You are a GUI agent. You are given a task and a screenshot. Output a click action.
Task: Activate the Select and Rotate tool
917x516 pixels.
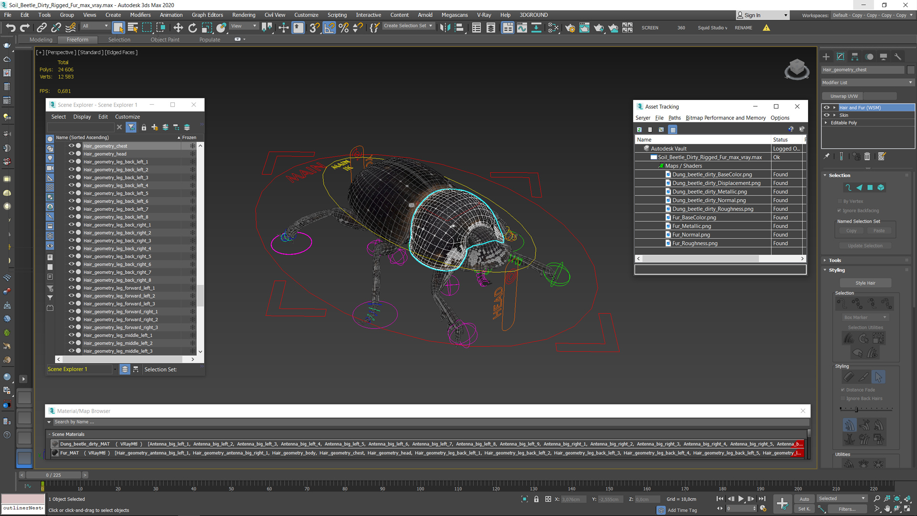pos(192,28)
